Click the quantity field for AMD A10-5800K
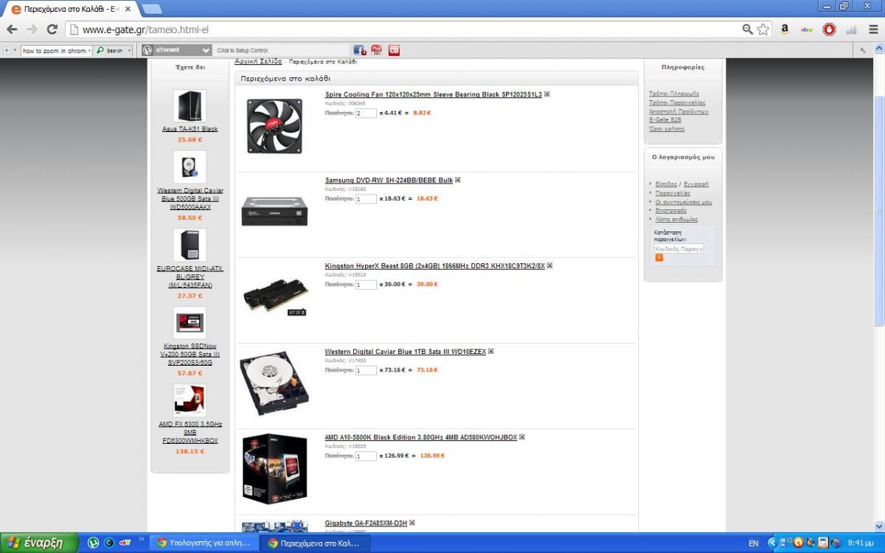 tap(366, 456)
